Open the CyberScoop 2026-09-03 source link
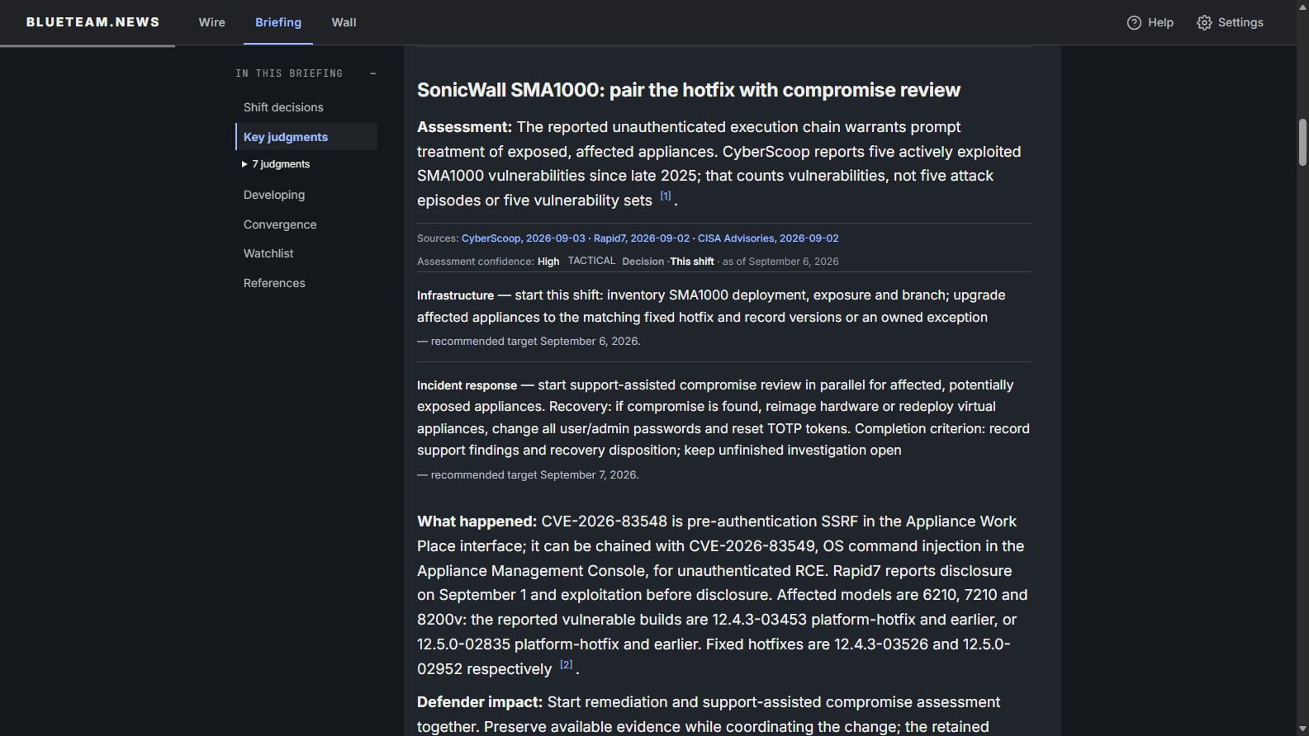 pyautogui.click(x=523, y=238)
